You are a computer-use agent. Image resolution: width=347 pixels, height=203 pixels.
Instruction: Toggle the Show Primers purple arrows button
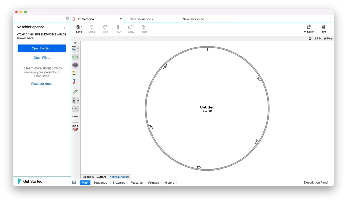[x=75, y=65]
